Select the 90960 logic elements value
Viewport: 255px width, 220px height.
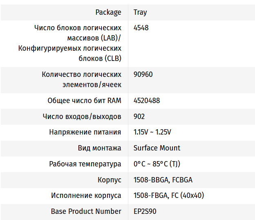pos(143,74)
